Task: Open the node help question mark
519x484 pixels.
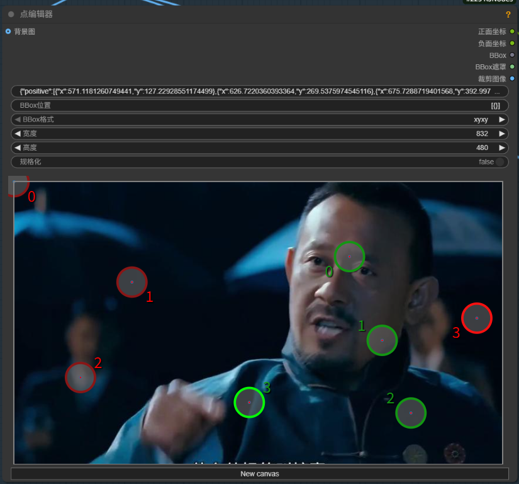Action: pos(508,14)
